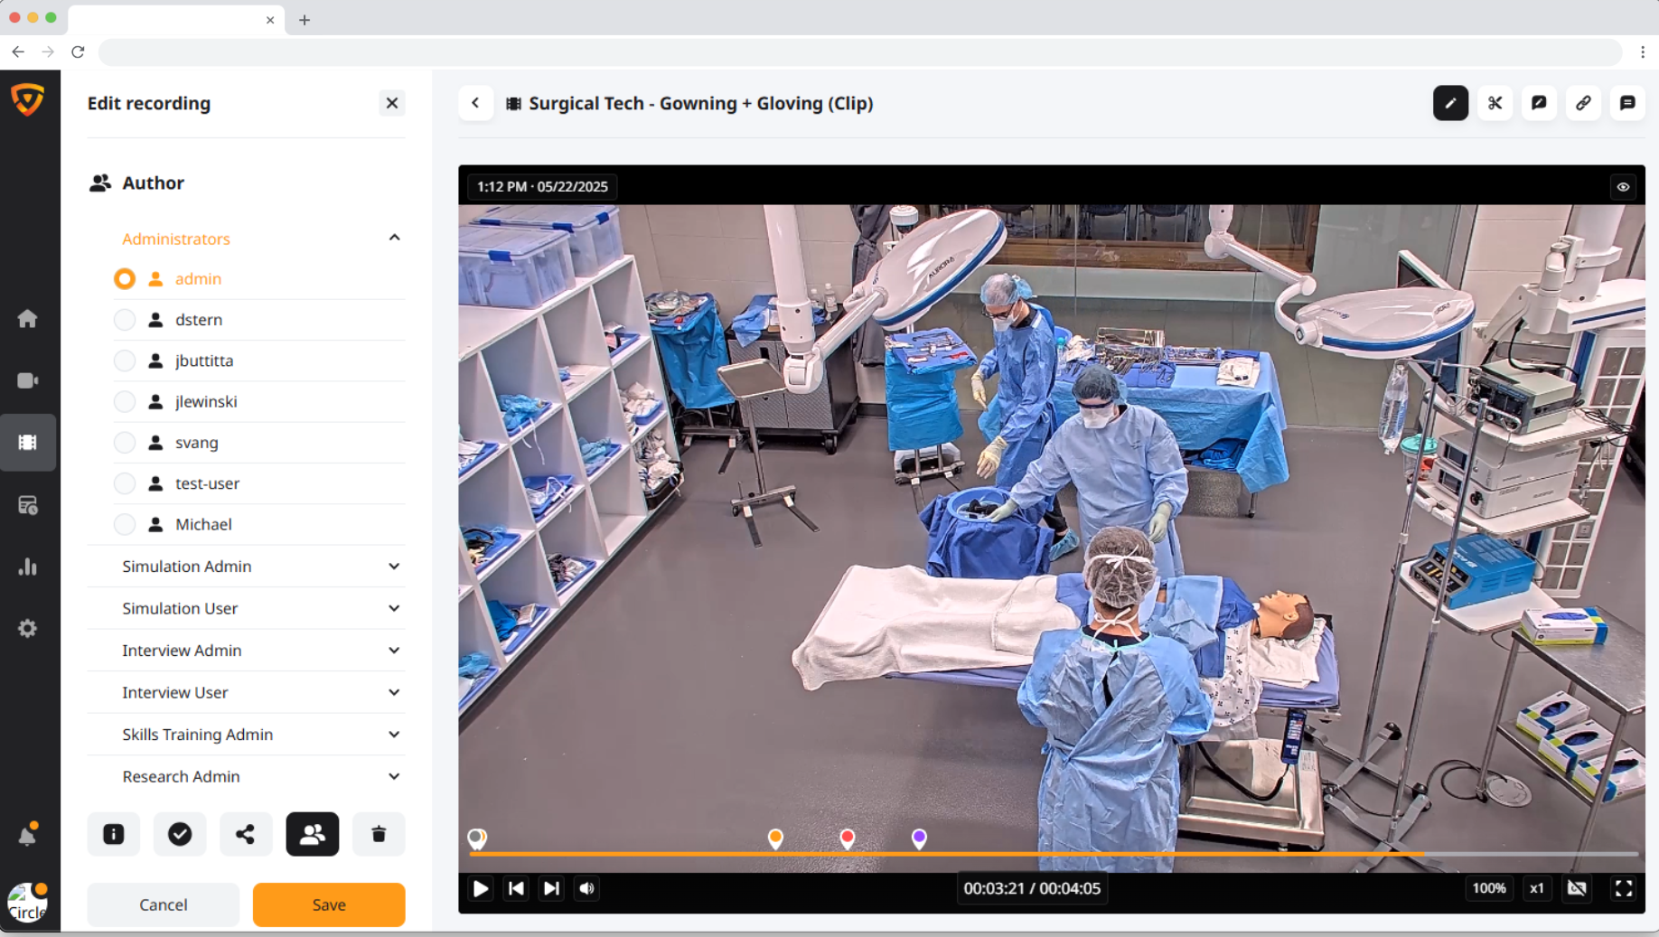Screen dimensions: 1659x937
Task: Expand the Simulation Admin group
Action: 394,567
